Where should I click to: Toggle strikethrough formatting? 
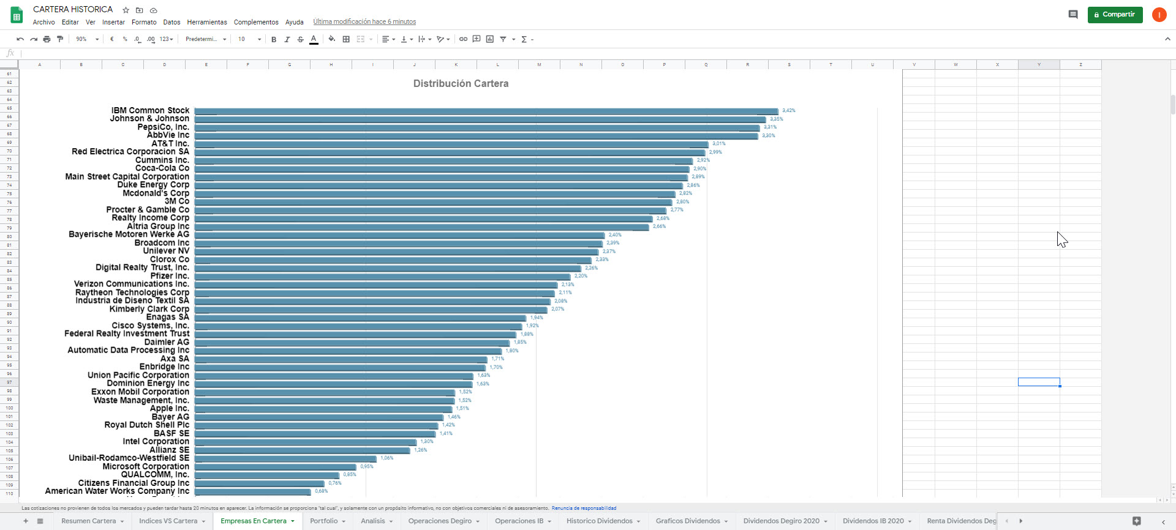pyautogui.click(x=300, y=39)
